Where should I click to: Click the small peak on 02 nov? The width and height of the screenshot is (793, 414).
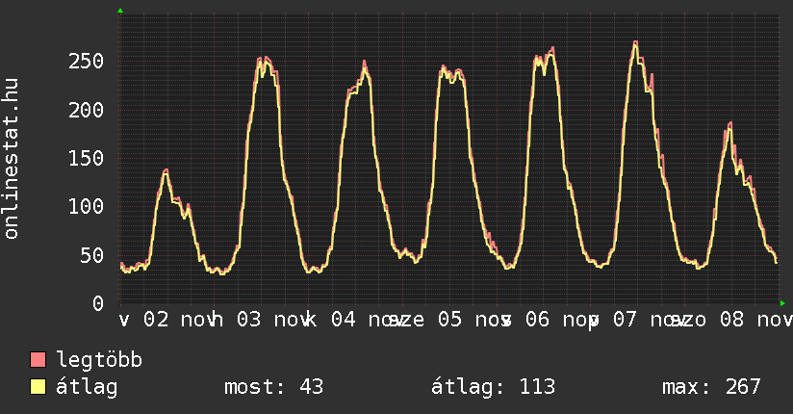[x=166, y=170]
